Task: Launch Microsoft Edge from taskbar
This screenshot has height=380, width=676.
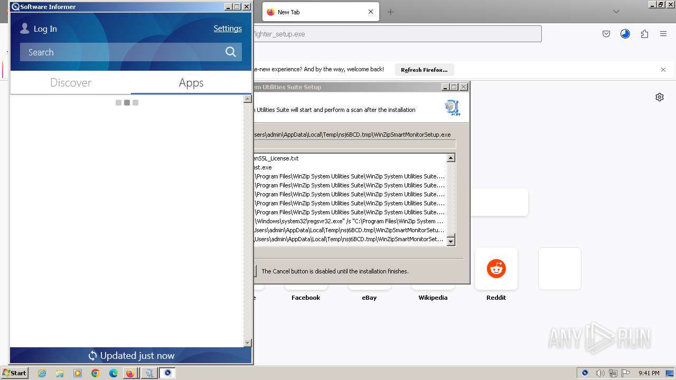Action: coord(114,373)
